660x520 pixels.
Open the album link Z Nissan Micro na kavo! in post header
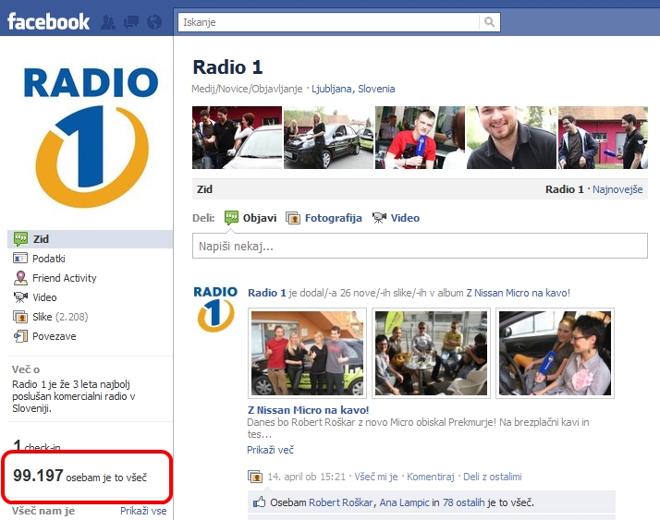(519, 293)
